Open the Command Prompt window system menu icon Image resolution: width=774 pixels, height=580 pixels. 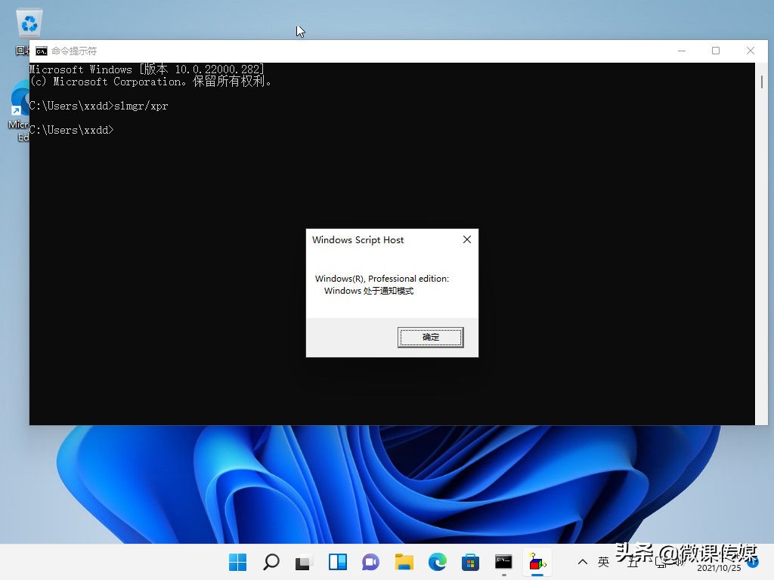point(42,51)
